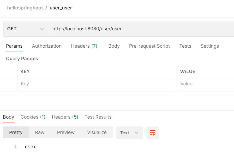Viewport: 234px width, 161px height.
Task: Click the query param Key field
Action: [x=97, y=85]
